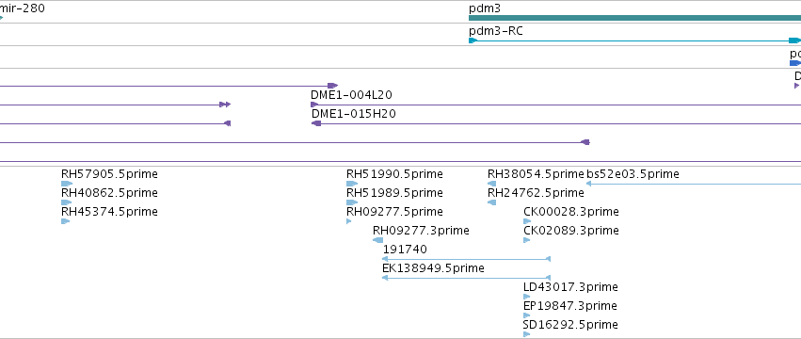
Task: Click the RH51990.5prime arrow glyph
Action: pyautogui.click(x=352, y=184)
